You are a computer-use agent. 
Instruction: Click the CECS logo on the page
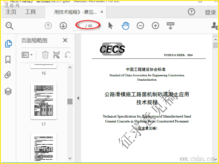(x=113, y=49)
